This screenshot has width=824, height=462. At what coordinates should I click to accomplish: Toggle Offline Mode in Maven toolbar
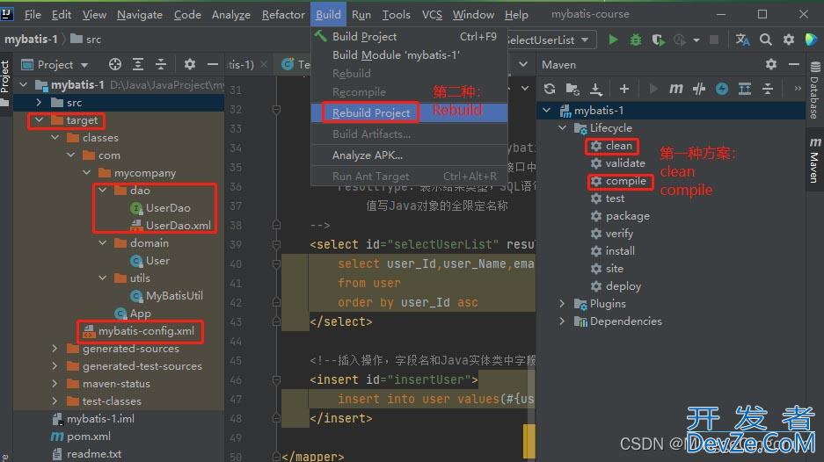[699, 89]
